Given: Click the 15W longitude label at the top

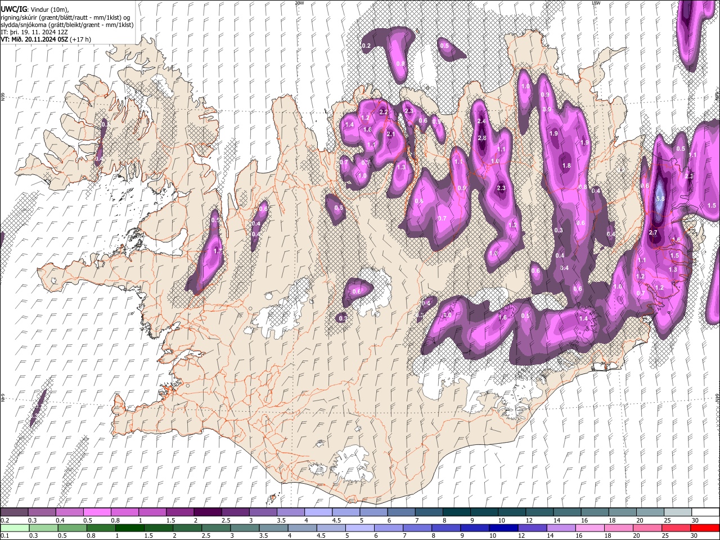Looking at the screenshot, I should 596,3.
